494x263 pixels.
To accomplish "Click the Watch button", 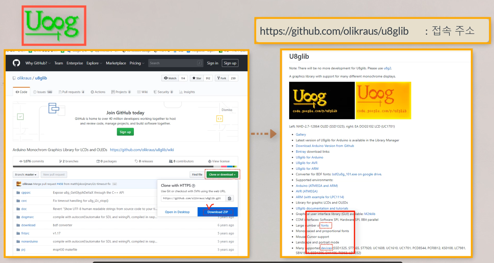I will pos(170,78).
